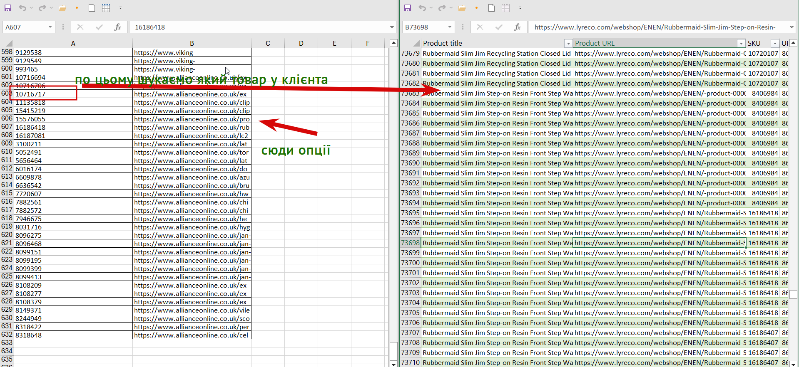Cancel entry X button in right formula bar

[480, 27]
